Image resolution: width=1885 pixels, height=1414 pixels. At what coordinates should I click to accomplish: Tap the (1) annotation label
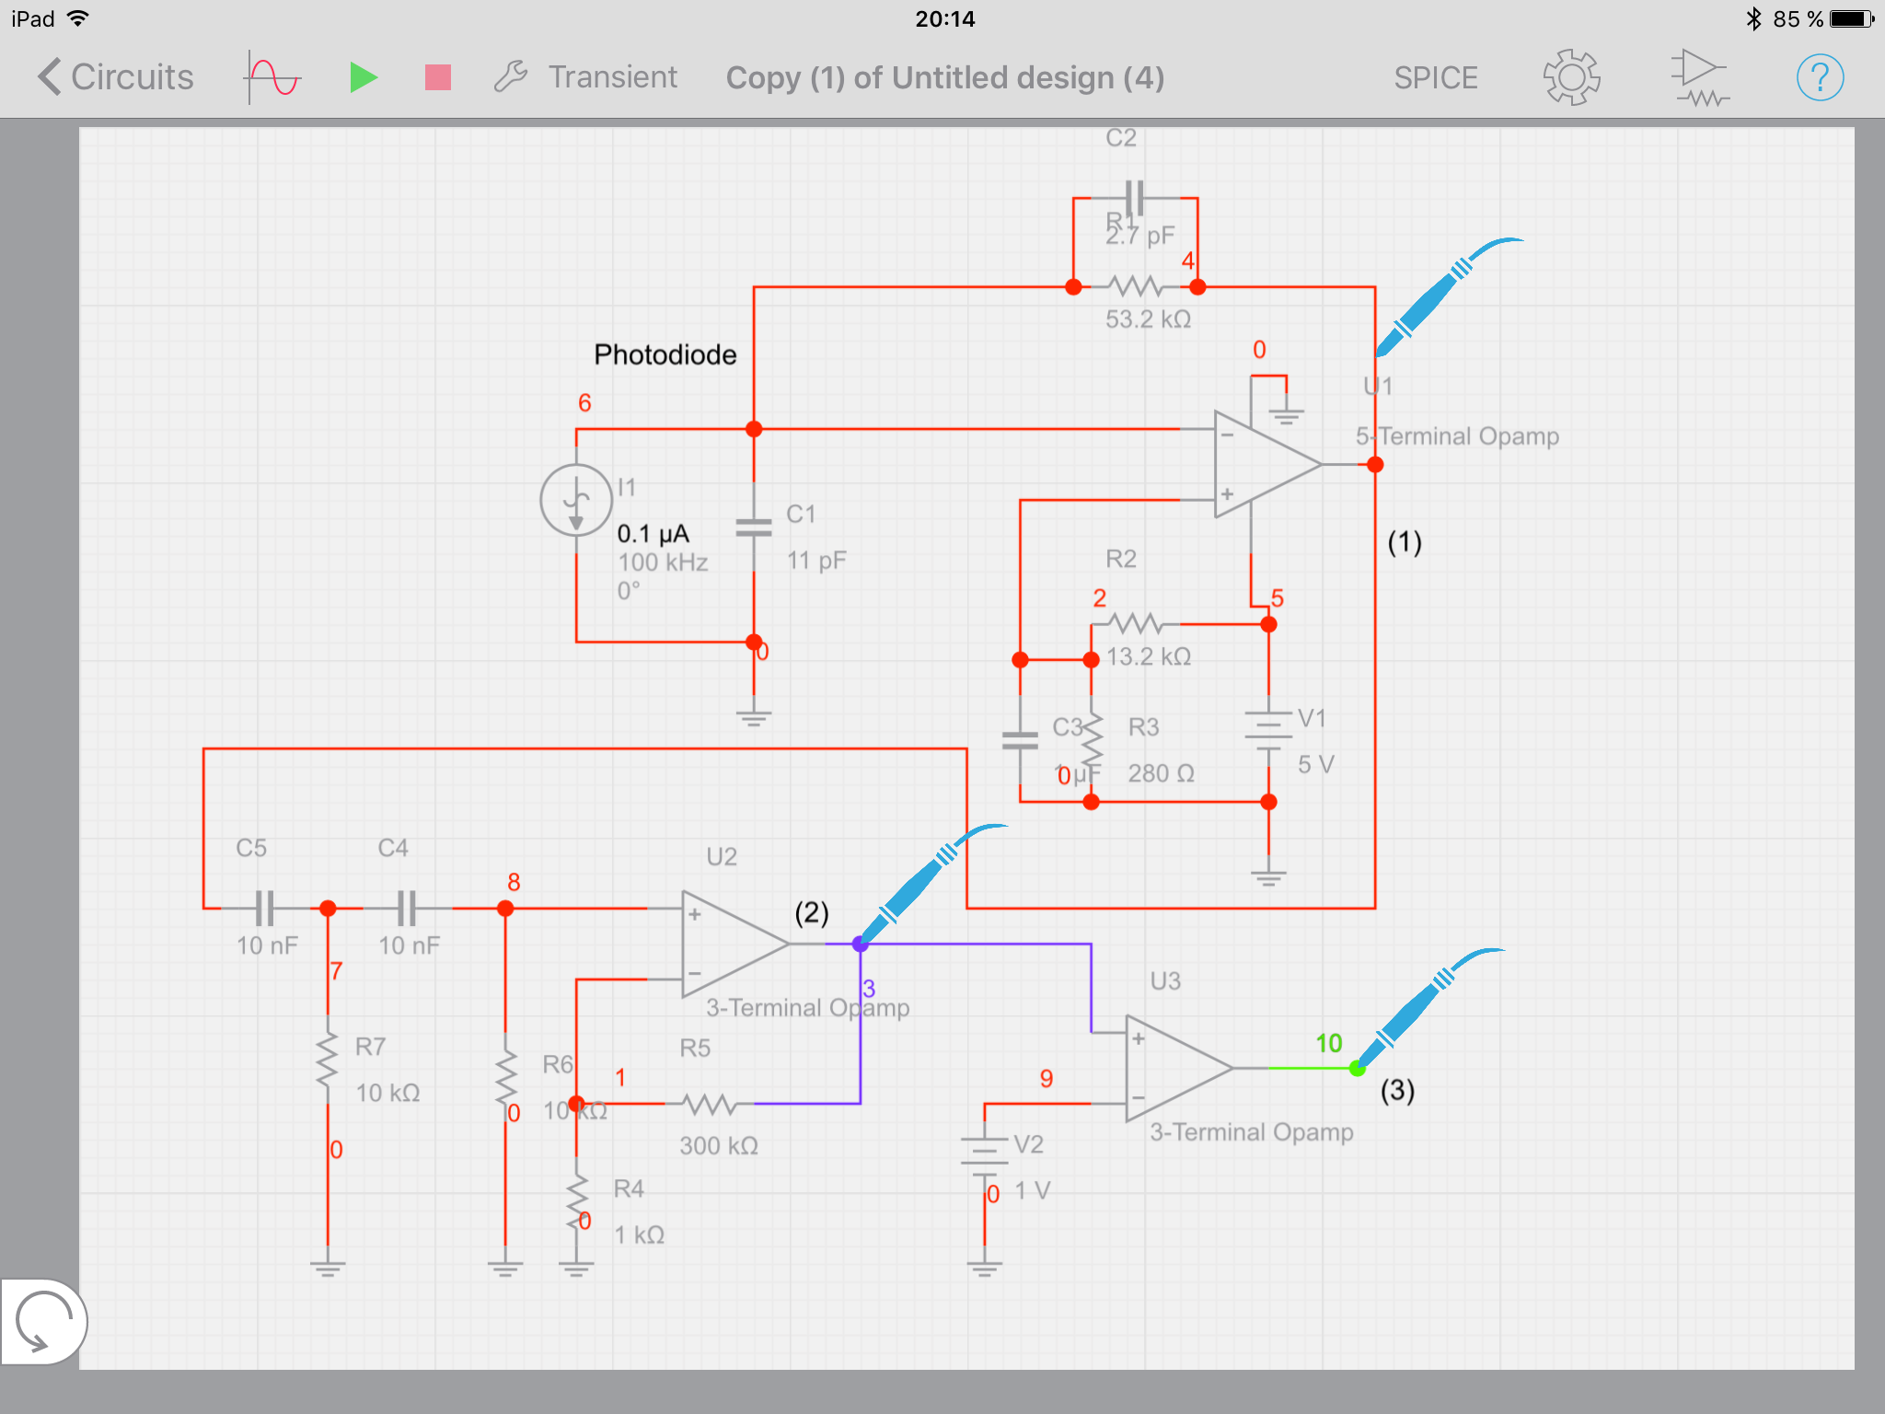pos(1405,542)
